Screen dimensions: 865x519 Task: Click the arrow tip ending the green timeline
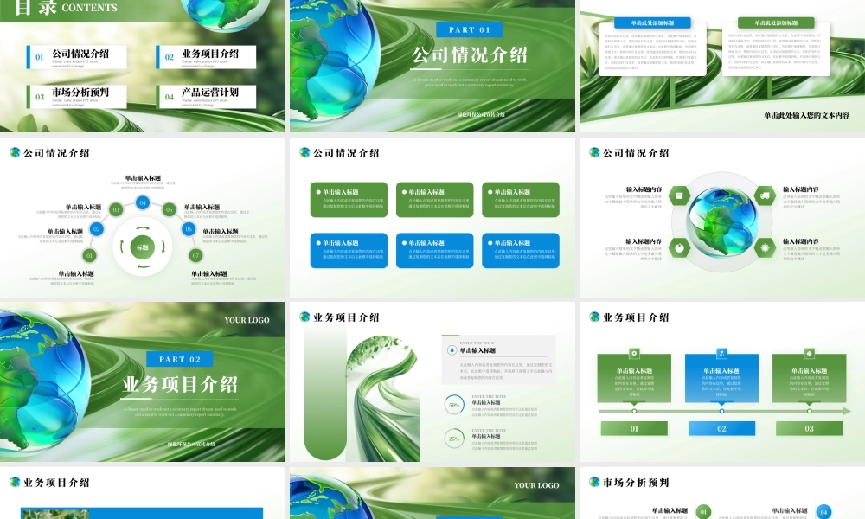(847, 411)
